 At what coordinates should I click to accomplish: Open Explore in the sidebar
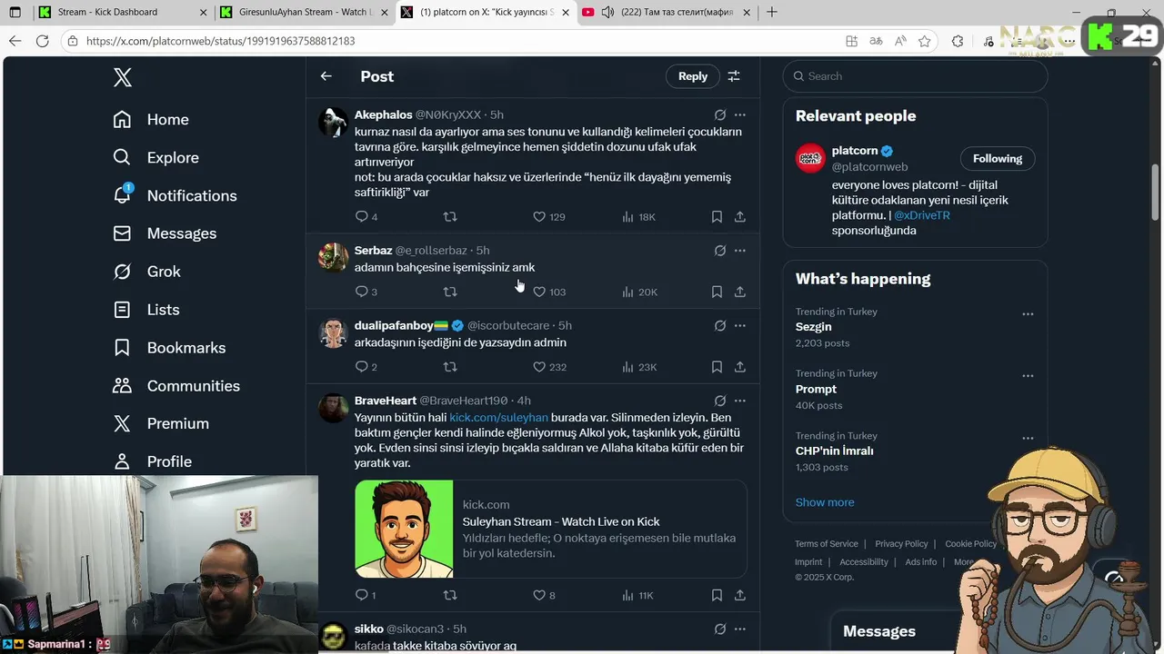[156, 158]
